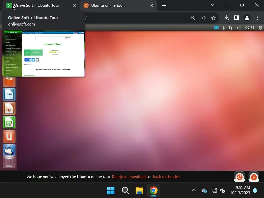Click the Ubuntu 09:51 clock
264x198 pixels.
(x=250, y=28)
